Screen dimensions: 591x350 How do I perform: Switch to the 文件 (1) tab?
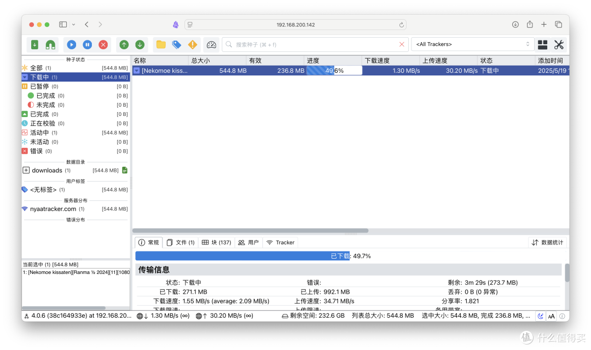pos(181,242)
